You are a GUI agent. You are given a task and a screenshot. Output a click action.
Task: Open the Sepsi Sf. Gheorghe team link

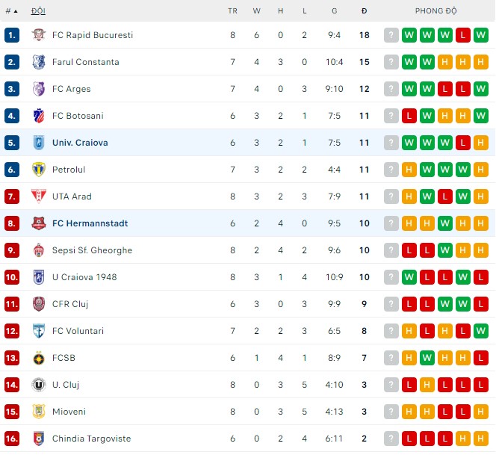(x=92, y=250)
